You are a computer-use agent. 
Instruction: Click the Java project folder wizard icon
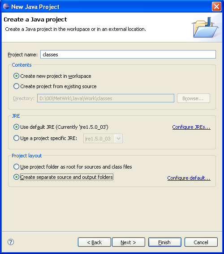pyautogui.click(x=205, y=27)
